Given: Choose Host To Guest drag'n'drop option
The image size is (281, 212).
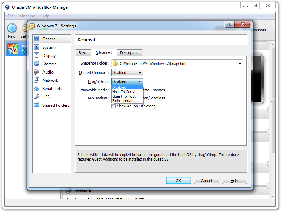Looking at the screenshot, I should [124, 92].
